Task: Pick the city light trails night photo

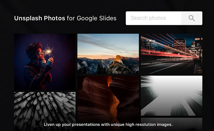Action: coord(172,54)
